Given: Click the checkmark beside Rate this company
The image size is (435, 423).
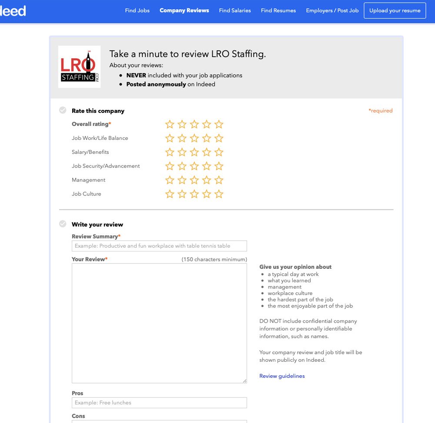Looking at the screenshot, I should (x=63, y=110).
